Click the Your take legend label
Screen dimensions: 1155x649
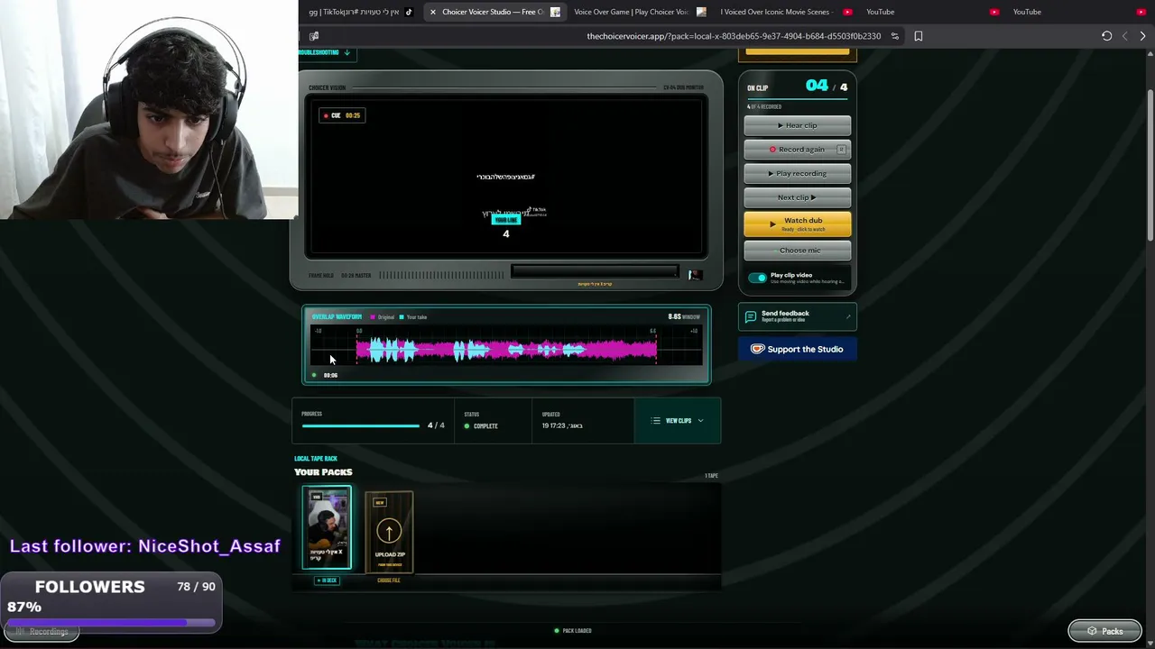click(417, 317)
